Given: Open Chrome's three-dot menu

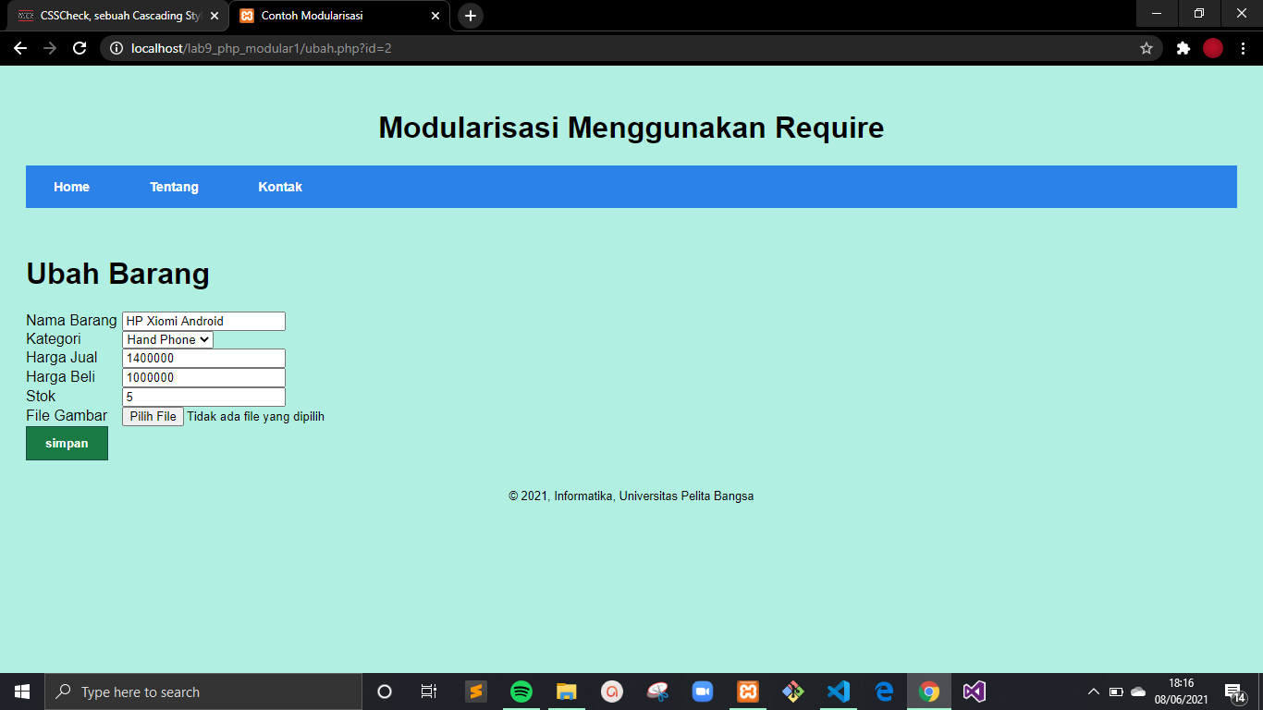Looking at the screenshot, I should (x=1243, y=47).
